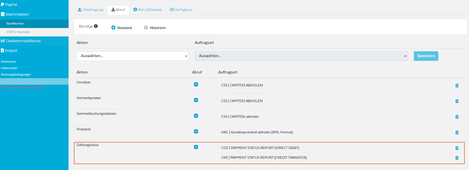Screen dimensions: 469x170
Task: Delete the C53 CAMT053 ABHOLEN row
Action: (457, 85)
